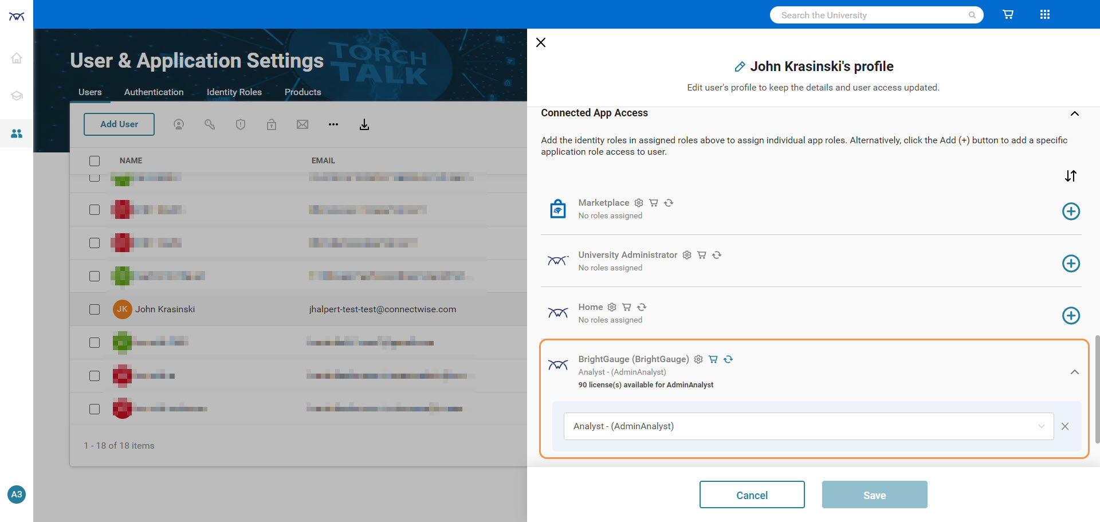
Task: Click the sort order icon for connected apps
Action: [x=1070, y=176]
